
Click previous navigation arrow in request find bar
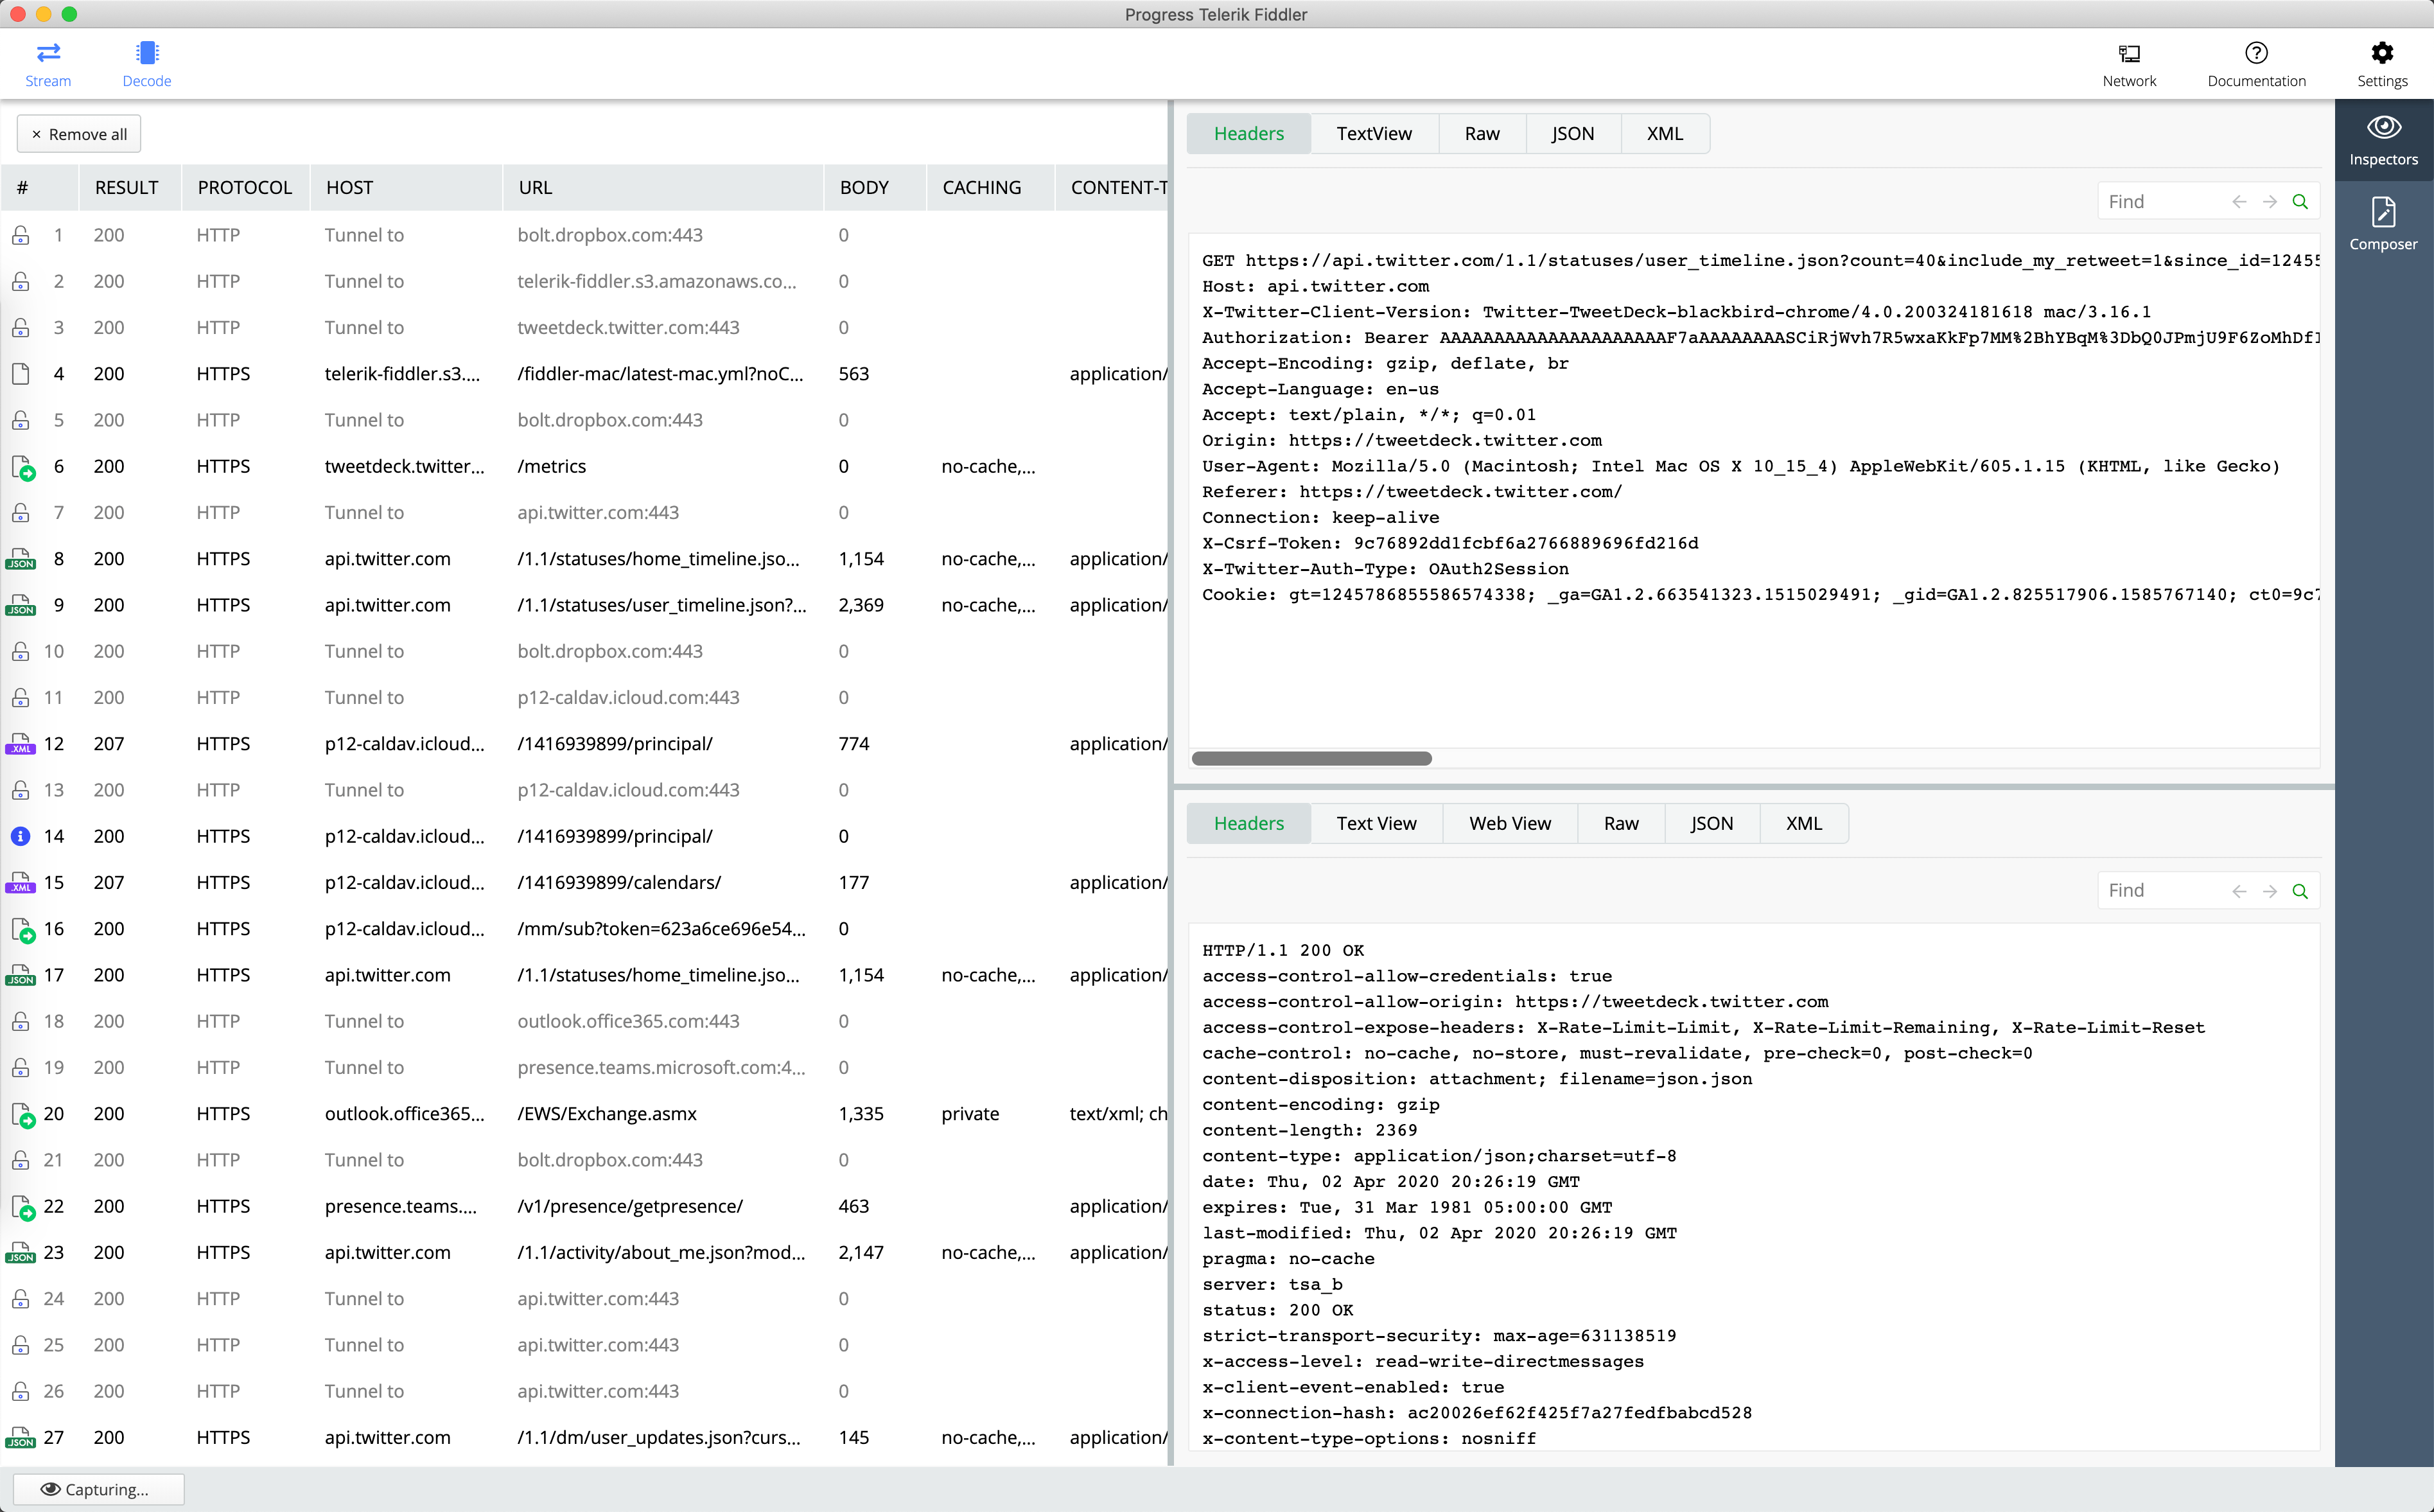[x=2239, y=200]
